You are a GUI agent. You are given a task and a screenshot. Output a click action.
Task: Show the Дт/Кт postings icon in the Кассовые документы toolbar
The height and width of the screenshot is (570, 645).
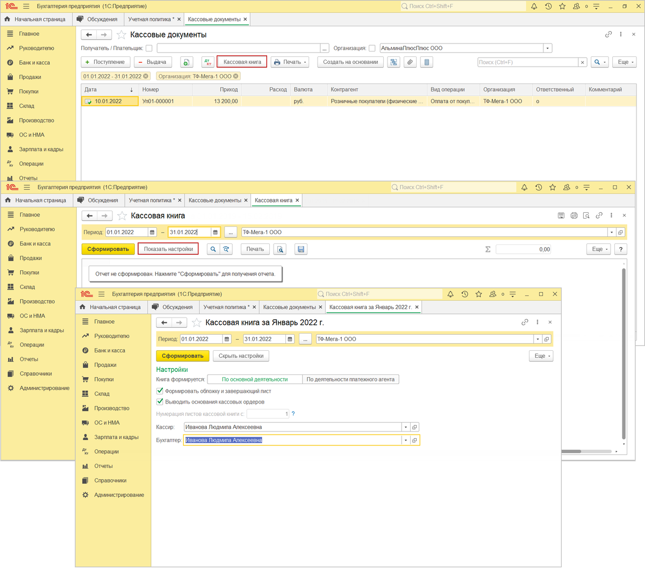(x=207, y=62)
